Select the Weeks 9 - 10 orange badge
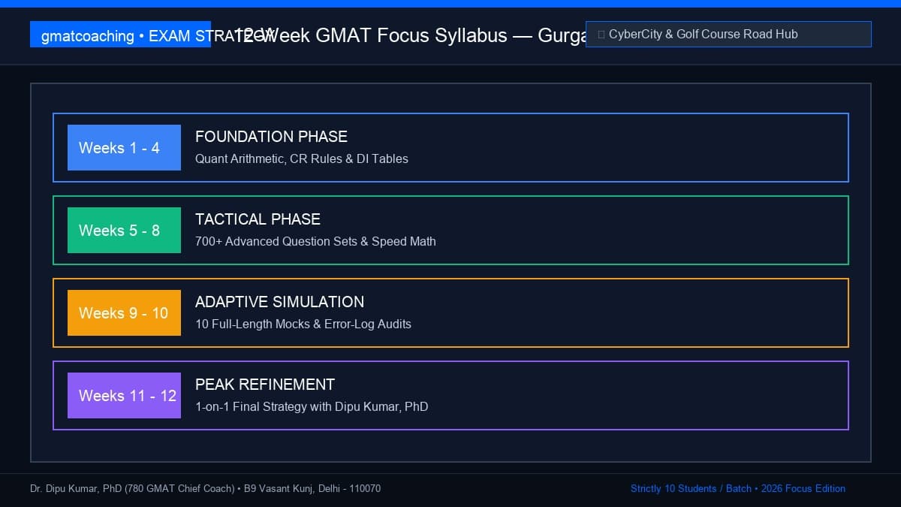 pos(124,313)
